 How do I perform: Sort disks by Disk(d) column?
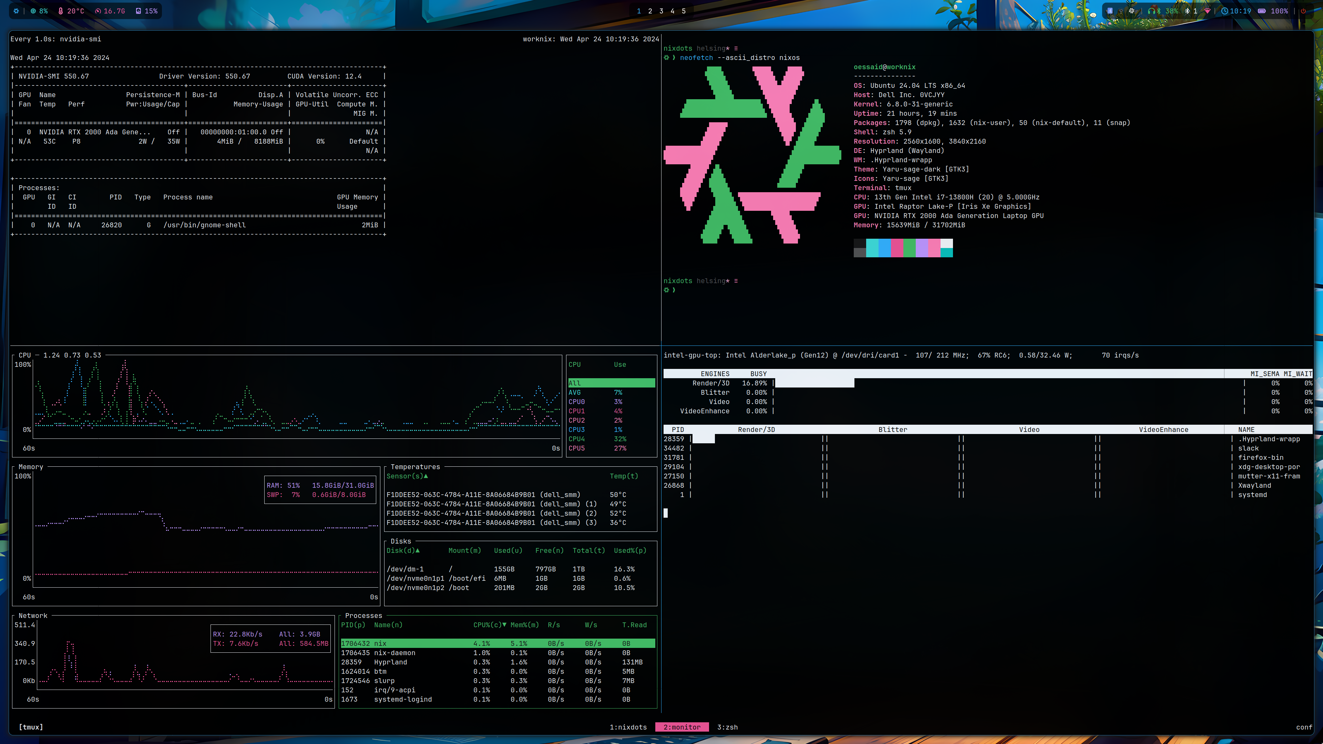tap(403, 550)
